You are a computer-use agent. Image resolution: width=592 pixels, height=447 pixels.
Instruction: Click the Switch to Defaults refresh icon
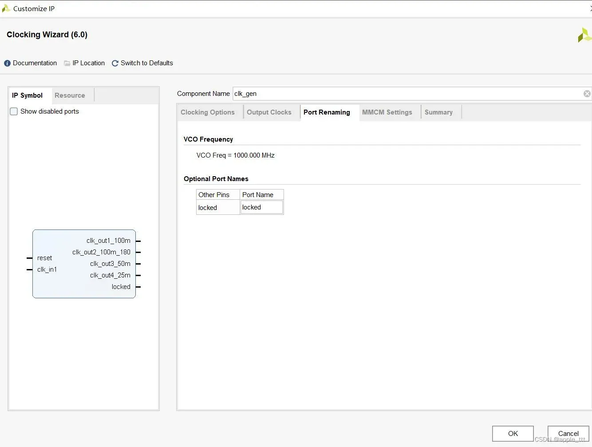point(115,63)
